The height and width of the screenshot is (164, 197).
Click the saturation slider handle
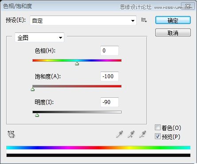pos(33,89)
